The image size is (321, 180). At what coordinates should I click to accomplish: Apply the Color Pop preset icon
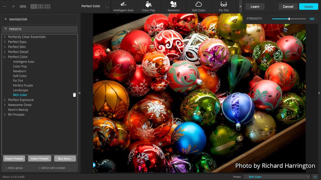click(x=148, y=6)
